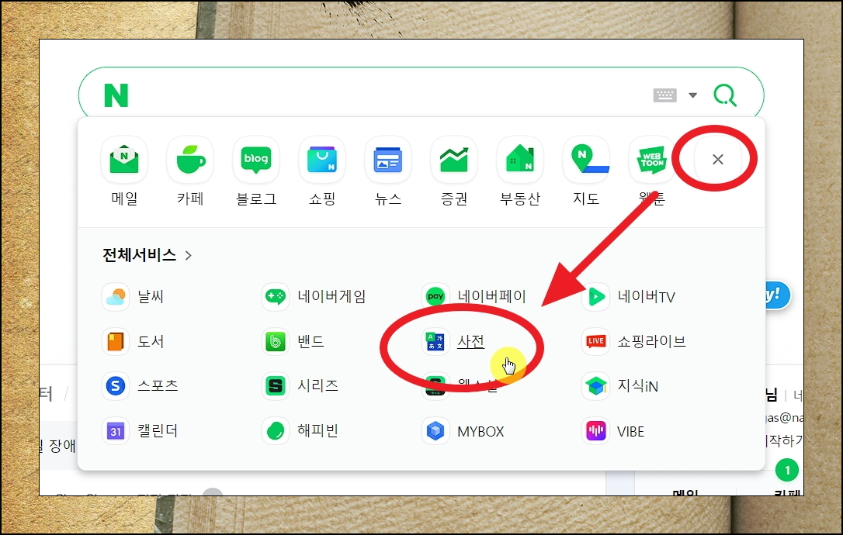Open the 날씨 text link
The image size is (843, 535).
(x=151, y=296)
